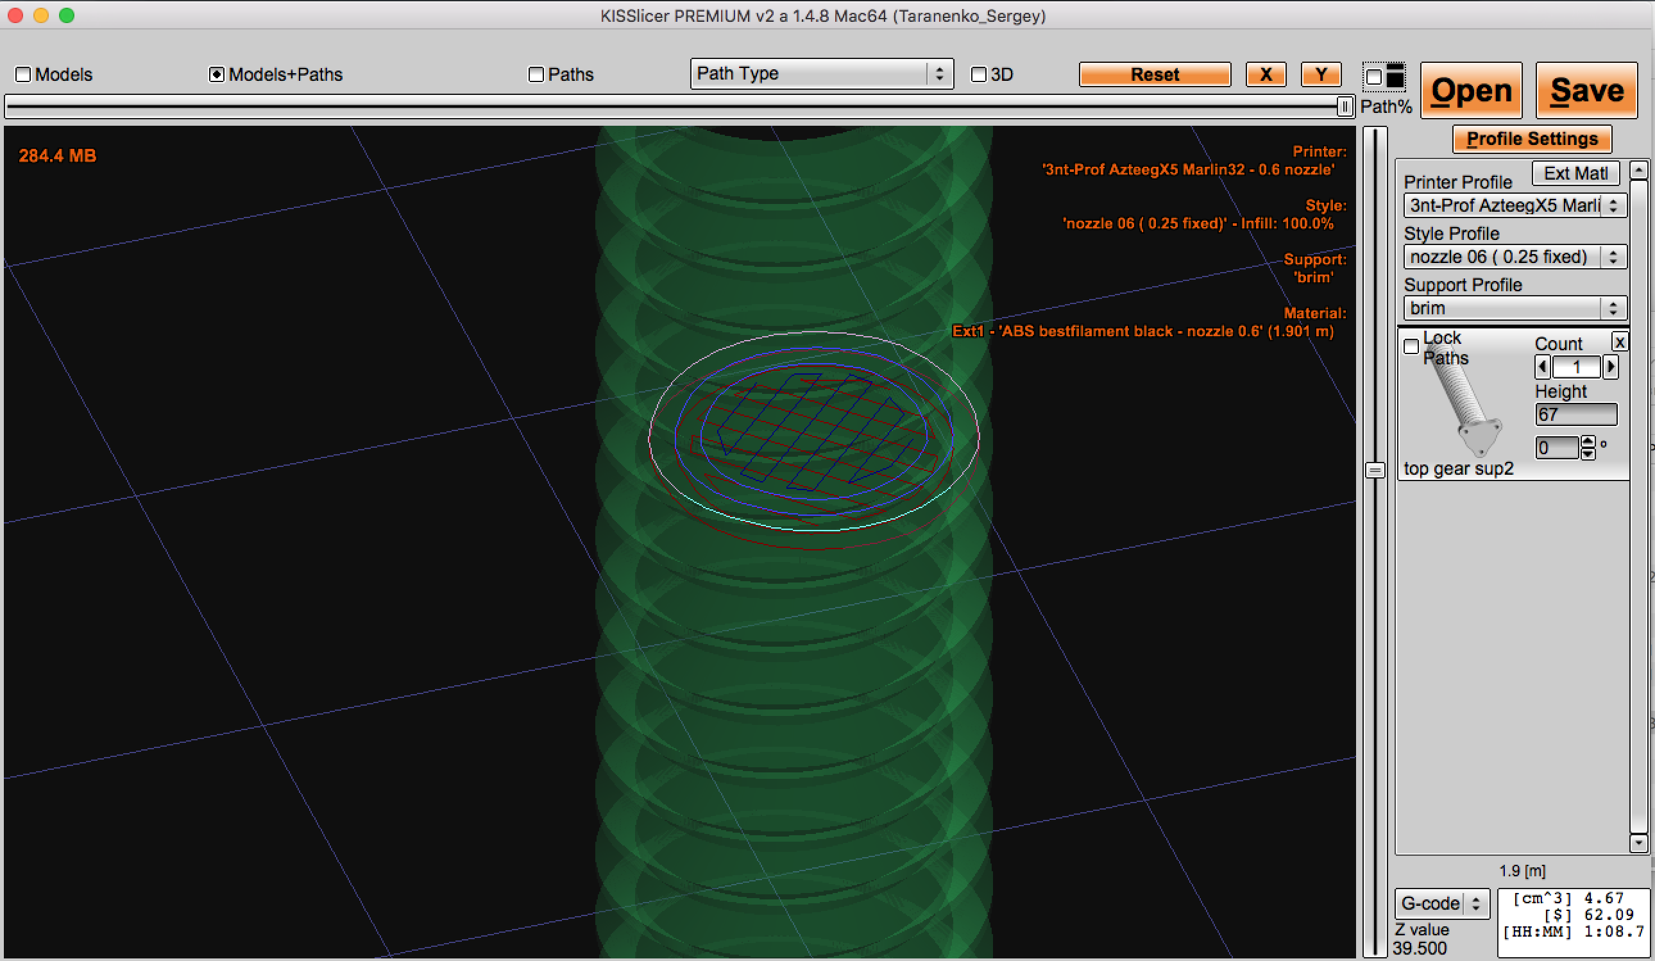Enable the 3D checkbox
The height and width of the screenshot is (961, 1655).
pos(978,74)
